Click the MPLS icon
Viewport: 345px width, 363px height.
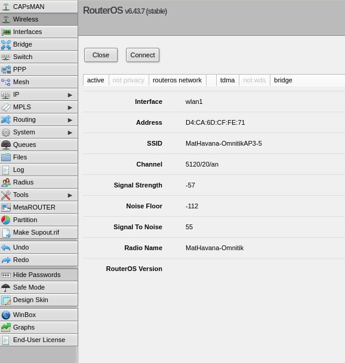coord(6,107)
